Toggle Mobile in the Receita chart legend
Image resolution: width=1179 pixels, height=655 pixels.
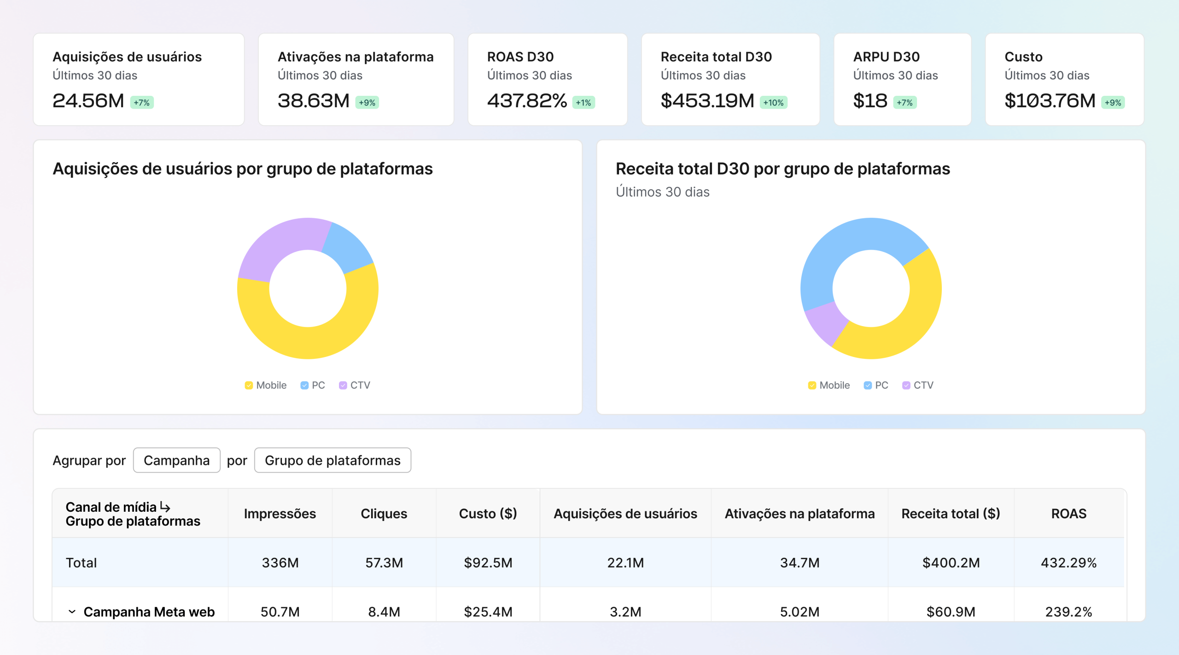coord(812,385)
